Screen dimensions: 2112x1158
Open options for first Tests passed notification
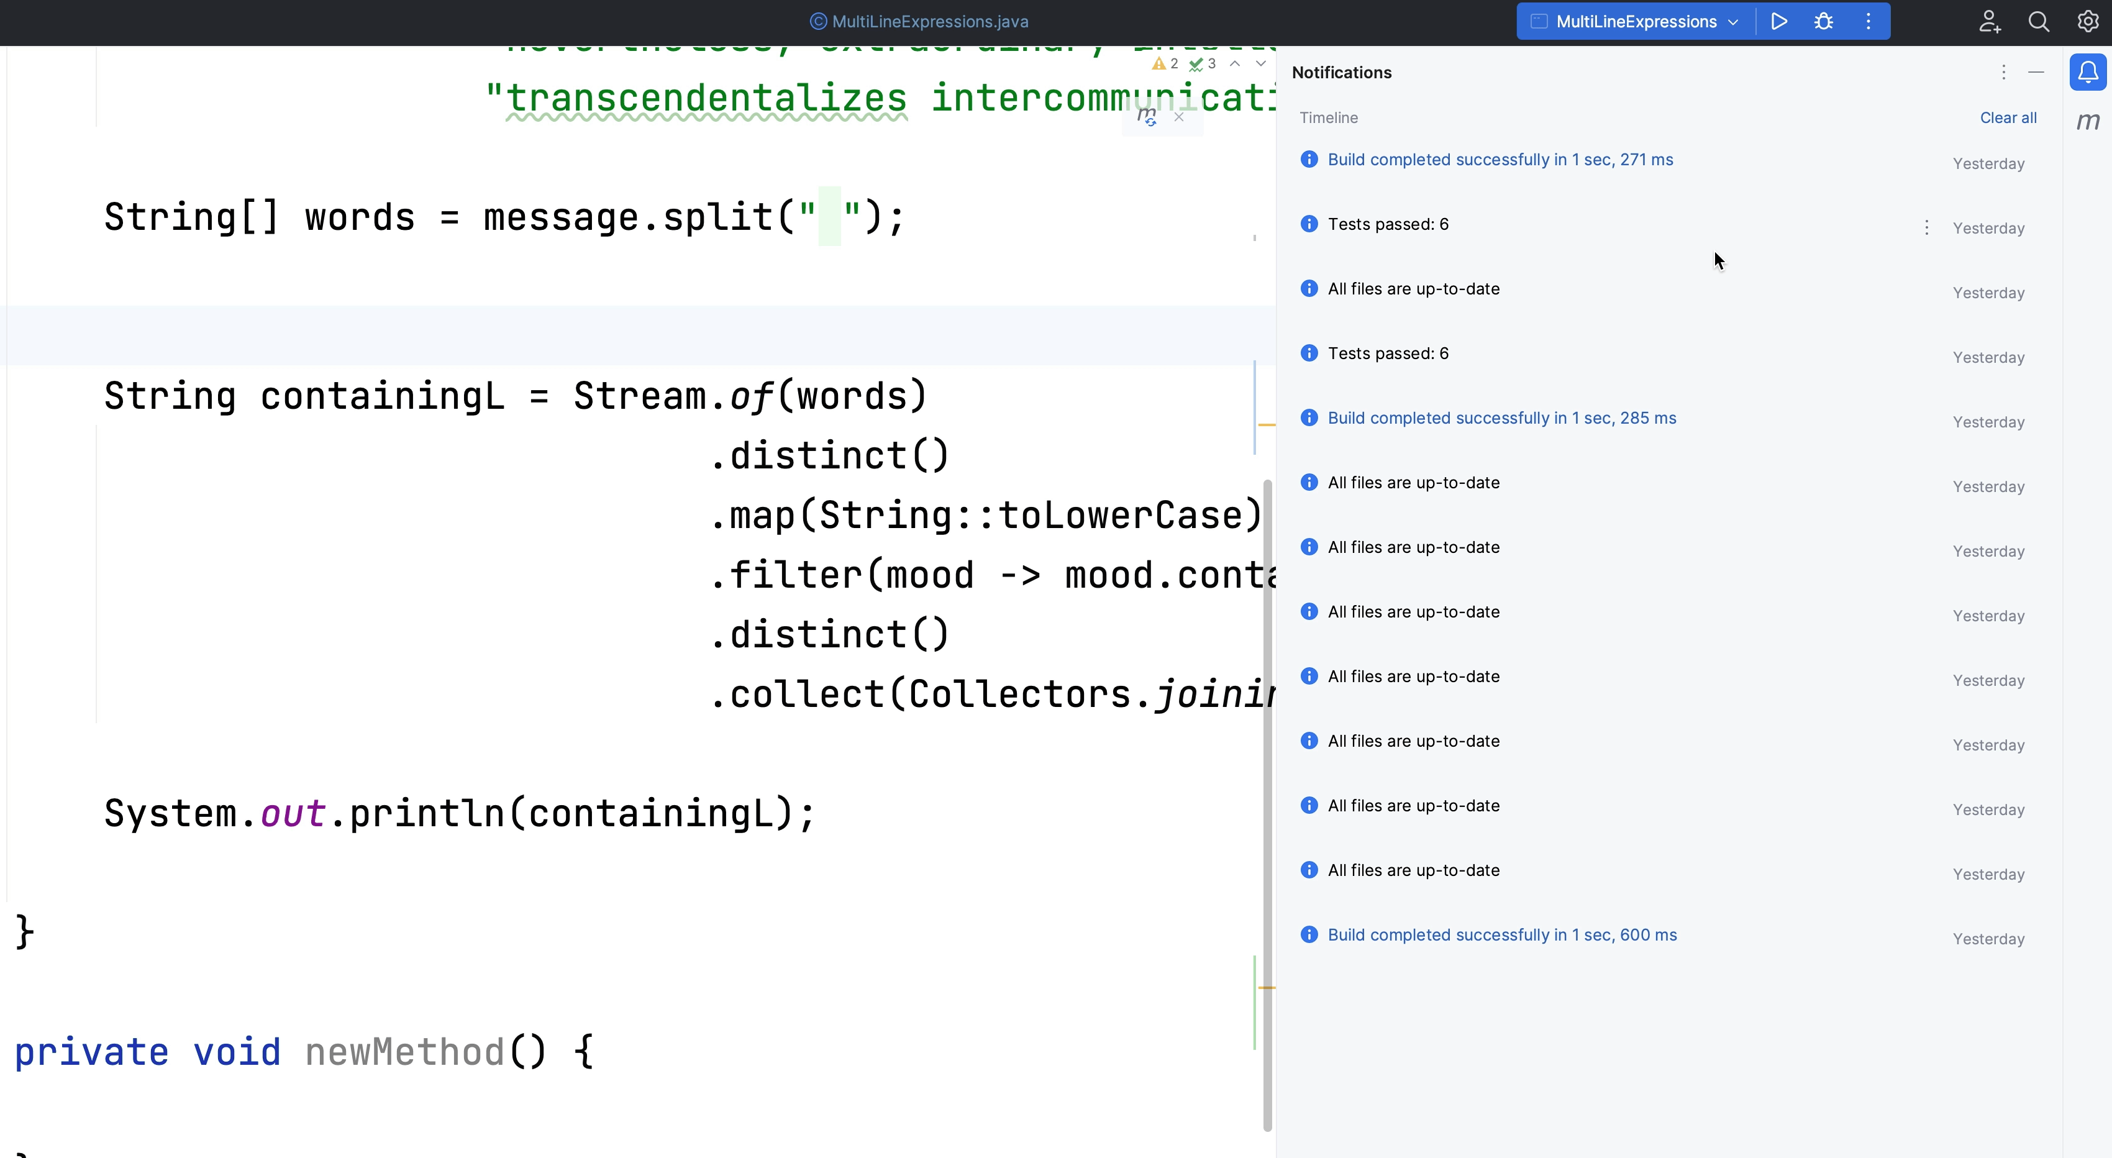tap(1927, 227)
